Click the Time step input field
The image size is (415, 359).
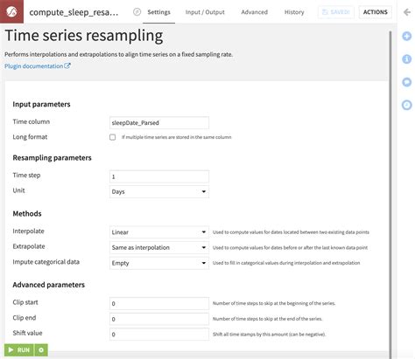159,176
